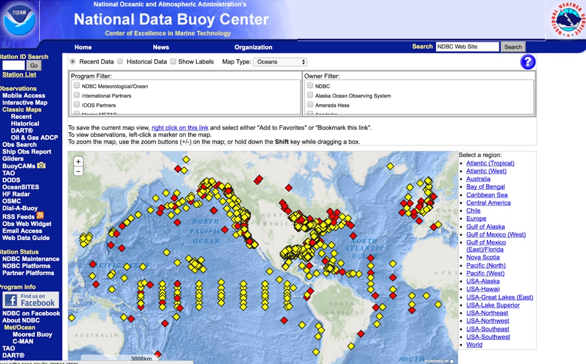Open the Partner Platforms link
Viewport: 586px width, 364px height.
(28, 273)
